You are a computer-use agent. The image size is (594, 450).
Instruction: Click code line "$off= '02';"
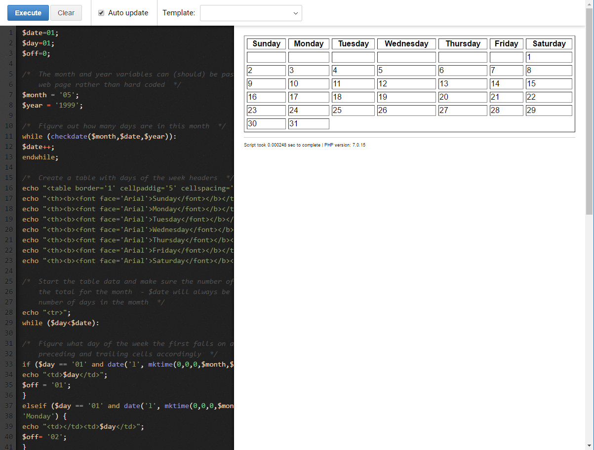[x=44, y=437]
